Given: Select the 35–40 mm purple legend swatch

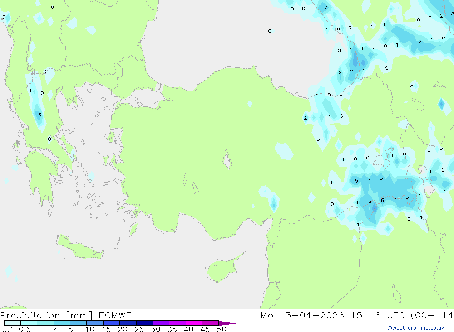Looking at the screenshot, I should click(x=178, y=323).
